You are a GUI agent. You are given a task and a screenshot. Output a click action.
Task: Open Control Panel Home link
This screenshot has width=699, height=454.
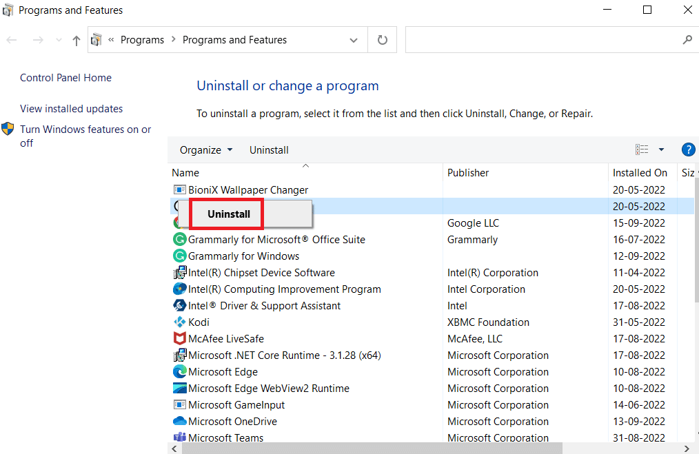coord(65,78)
